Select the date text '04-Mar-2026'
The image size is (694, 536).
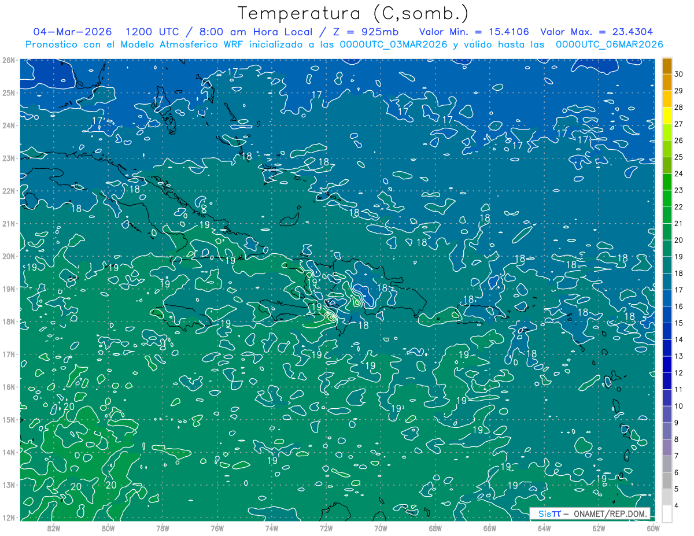point(72,32)
